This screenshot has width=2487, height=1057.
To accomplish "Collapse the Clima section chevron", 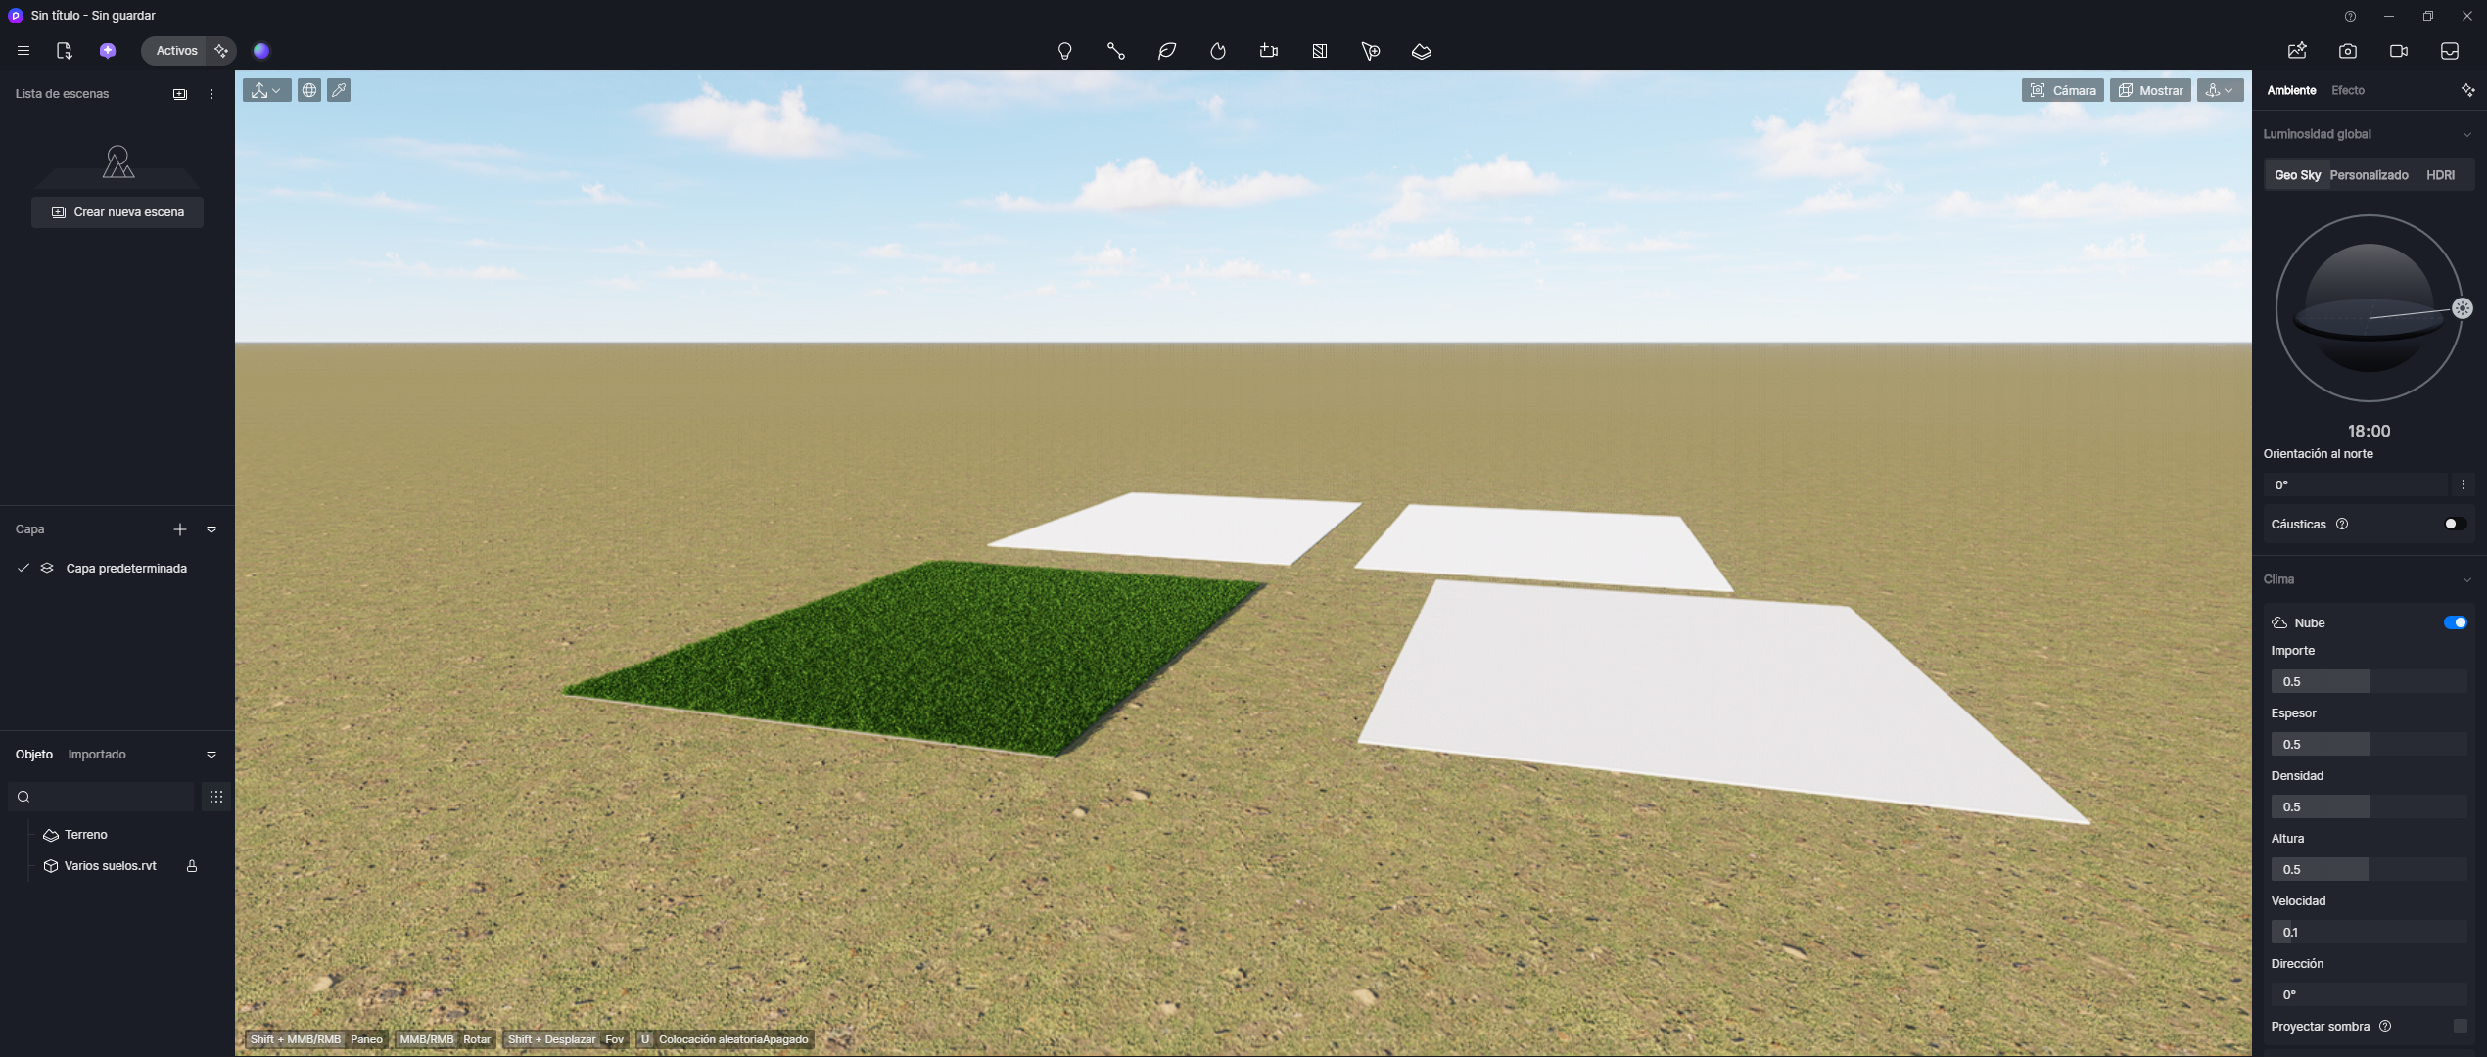I will [2466, 579].
